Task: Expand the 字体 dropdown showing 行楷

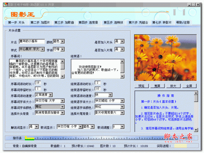Action: 63,49
